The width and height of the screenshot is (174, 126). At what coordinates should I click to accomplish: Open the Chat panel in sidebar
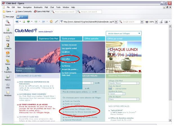click(8, 54)
